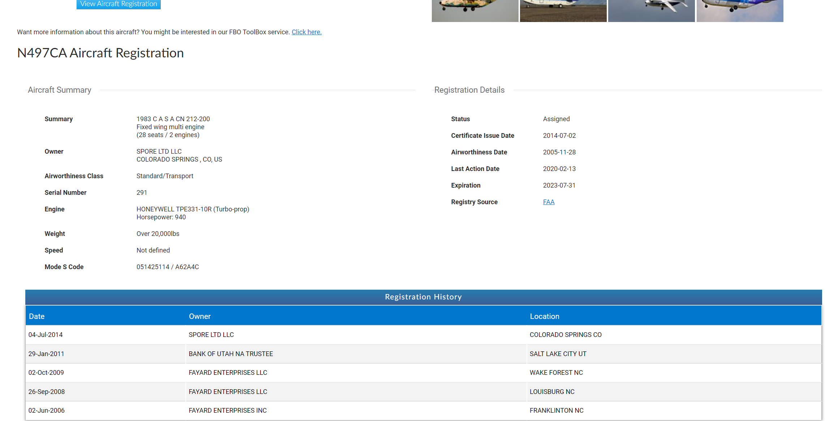Select Standard/Transport airworthiness class value

click(165, 176)
